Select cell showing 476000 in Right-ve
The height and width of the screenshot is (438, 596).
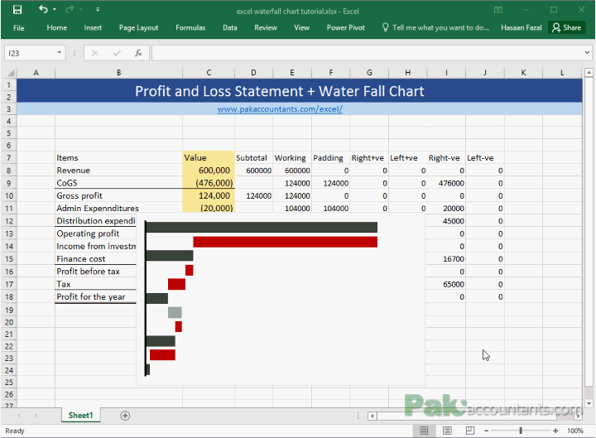tap(446, 183)
